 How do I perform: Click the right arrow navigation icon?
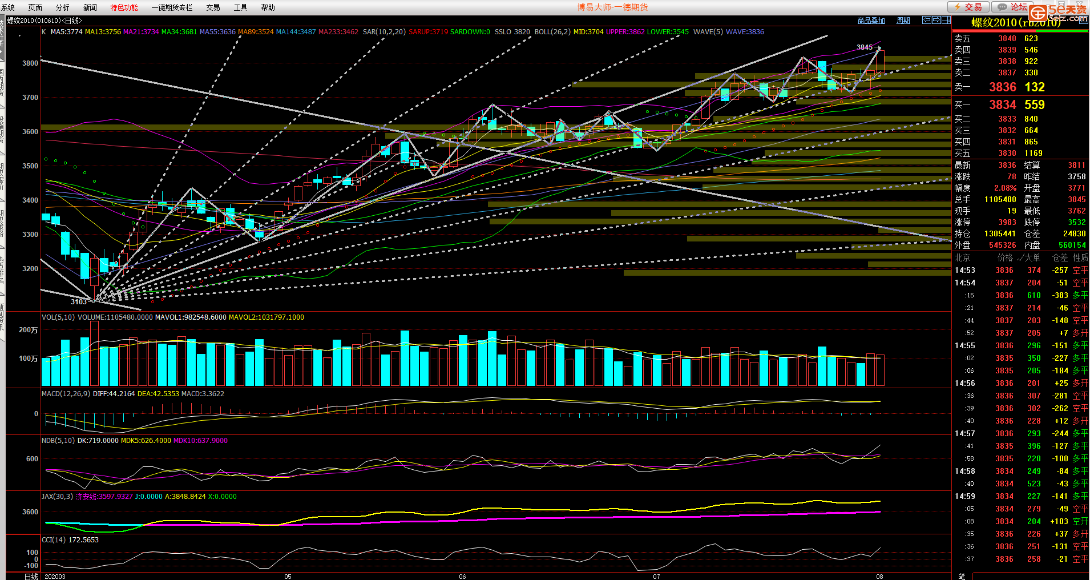click(x=936, y=20)
